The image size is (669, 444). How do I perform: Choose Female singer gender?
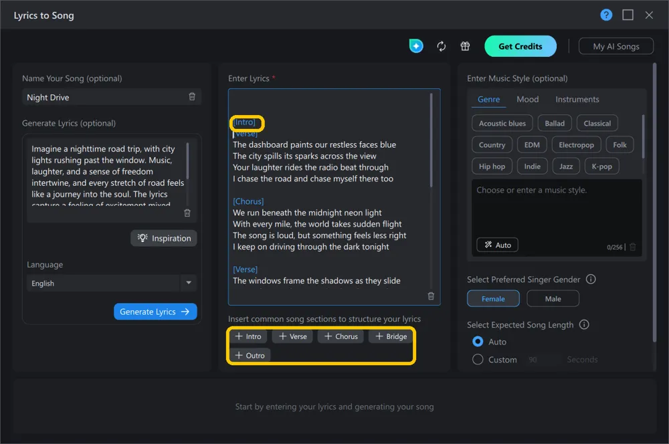coord(493,298)
